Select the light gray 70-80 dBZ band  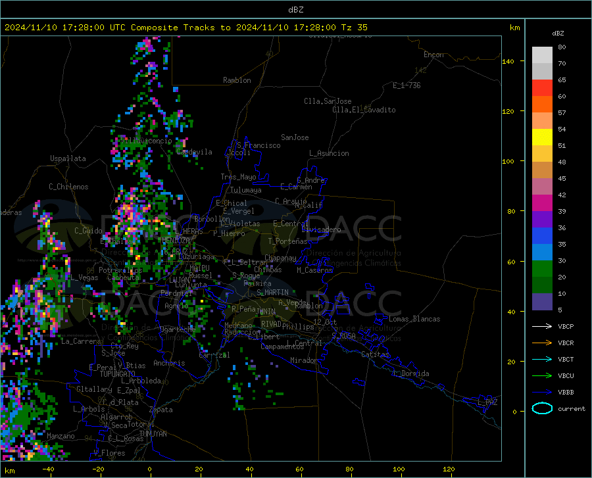pos(542,55)
